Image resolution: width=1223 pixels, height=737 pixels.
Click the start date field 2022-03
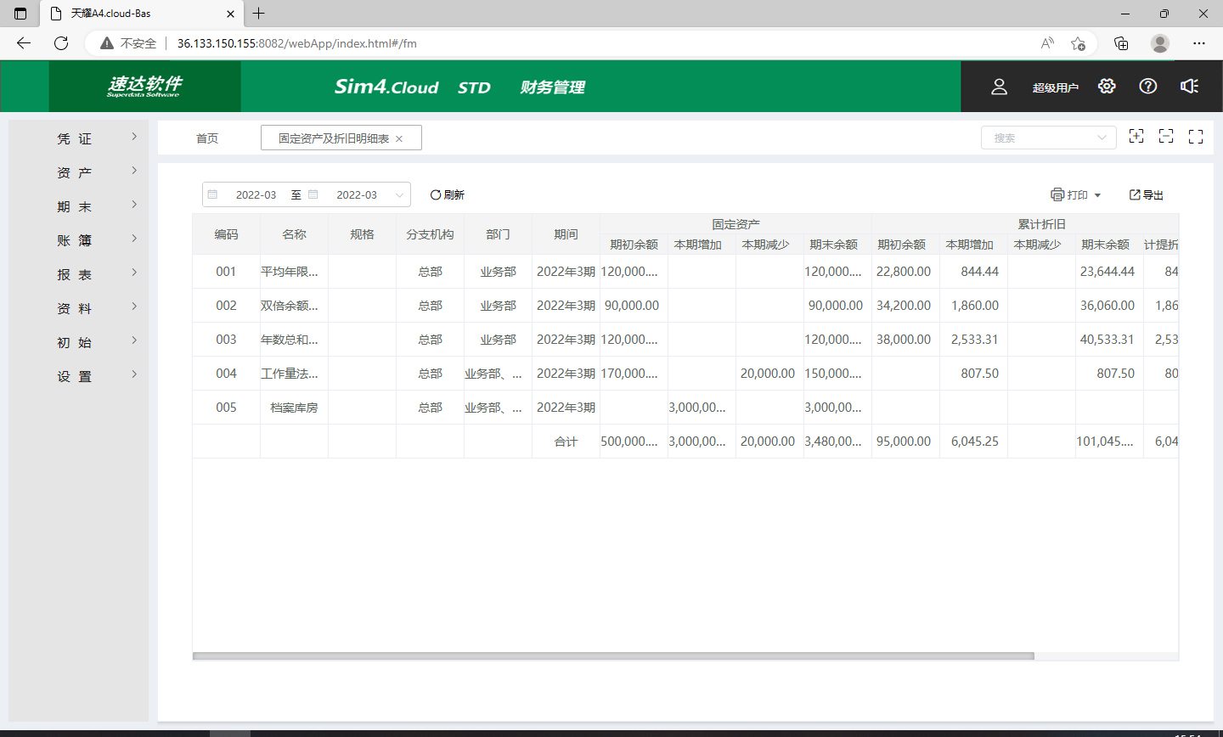click(256, 194)
